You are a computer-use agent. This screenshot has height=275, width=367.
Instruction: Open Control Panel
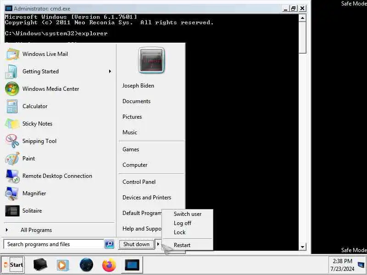click(x=139, y=182)
